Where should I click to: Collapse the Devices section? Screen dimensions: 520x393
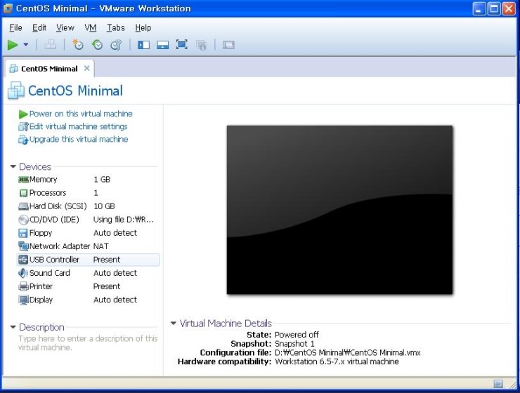[x=13, y=167]
